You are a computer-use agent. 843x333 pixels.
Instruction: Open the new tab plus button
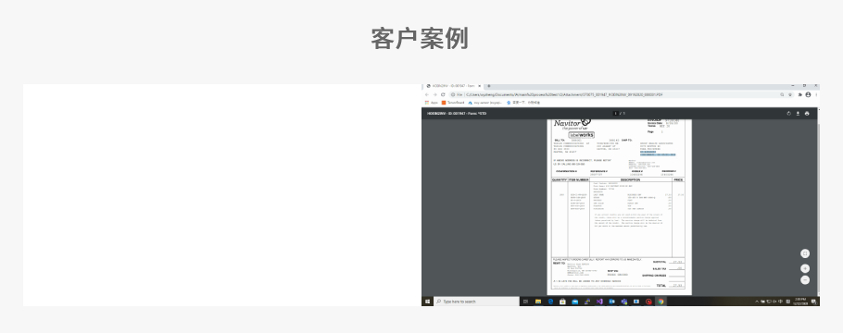click(x=489, y=86)
